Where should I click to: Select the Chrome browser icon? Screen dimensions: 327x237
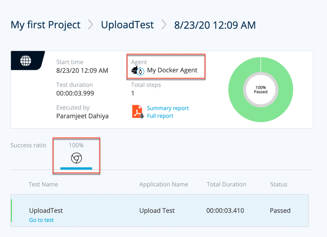tap(76, 158)
